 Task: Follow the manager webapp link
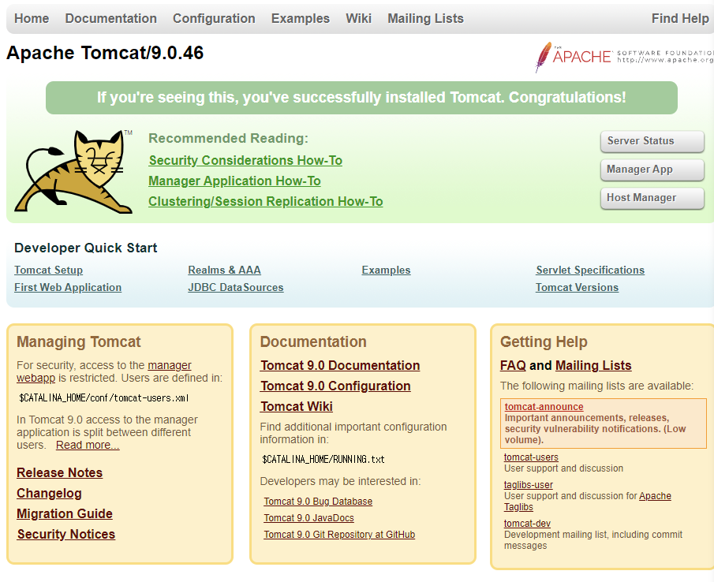point(170,365)
